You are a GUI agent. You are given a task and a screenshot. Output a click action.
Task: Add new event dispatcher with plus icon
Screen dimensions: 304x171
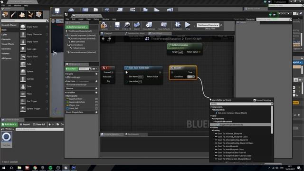click(96, 112)
